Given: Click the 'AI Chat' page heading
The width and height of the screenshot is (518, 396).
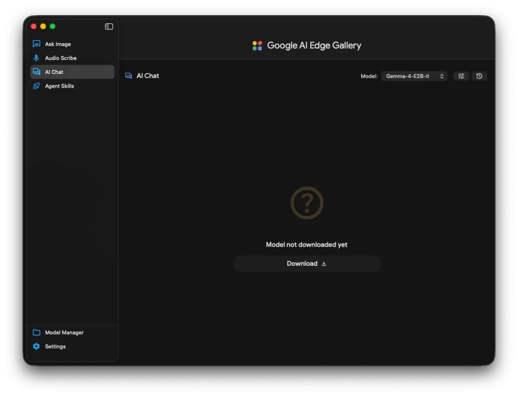Looking at the screenshot, I should click(148, 76).
